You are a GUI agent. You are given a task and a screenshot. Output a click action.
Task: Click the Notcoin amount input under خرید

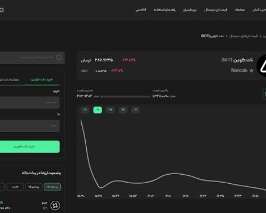pyautogui.click(x=30, y=102)
